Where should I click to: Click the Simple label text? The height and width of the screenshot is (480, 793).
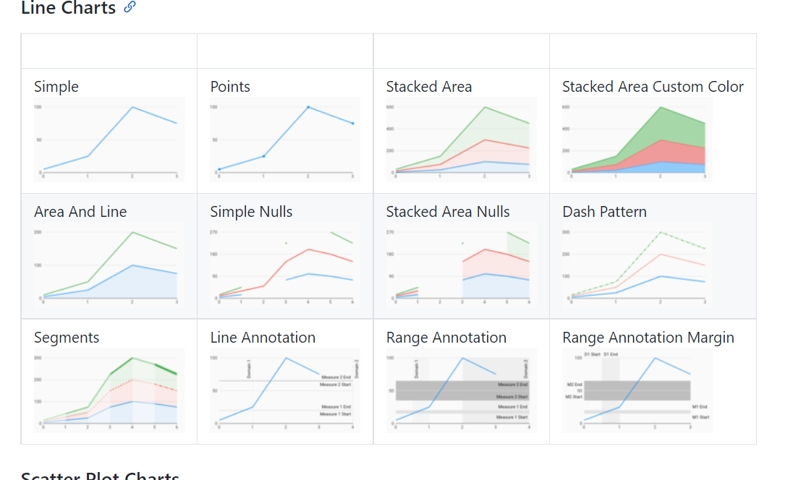coord(56,87)
